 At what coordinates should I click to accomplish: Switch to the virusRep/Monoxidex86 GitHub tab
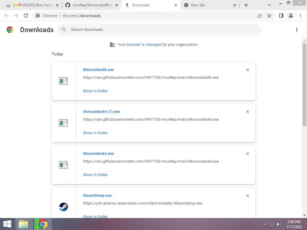pyautogui.click(x=92, y=5)
